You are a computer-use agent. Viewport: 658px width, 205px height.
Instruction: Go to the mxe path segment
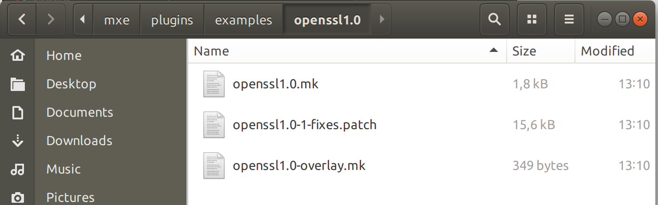click(116, 20)
